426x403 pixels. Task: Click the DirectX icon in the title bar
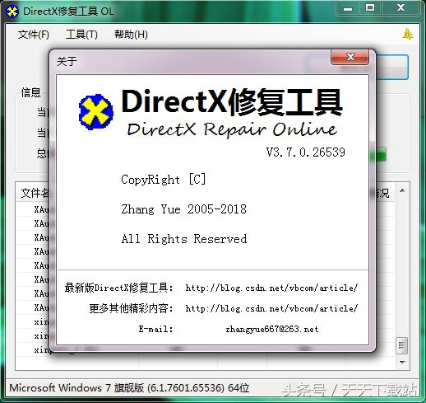[12, 12]
